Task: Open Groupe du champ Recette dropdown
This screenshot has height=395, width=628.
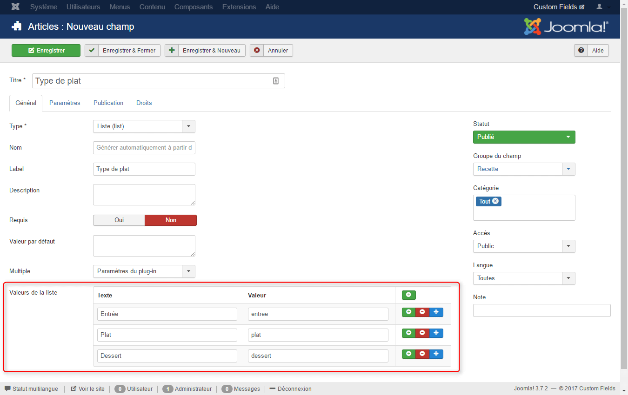Action: click(524, 169)
